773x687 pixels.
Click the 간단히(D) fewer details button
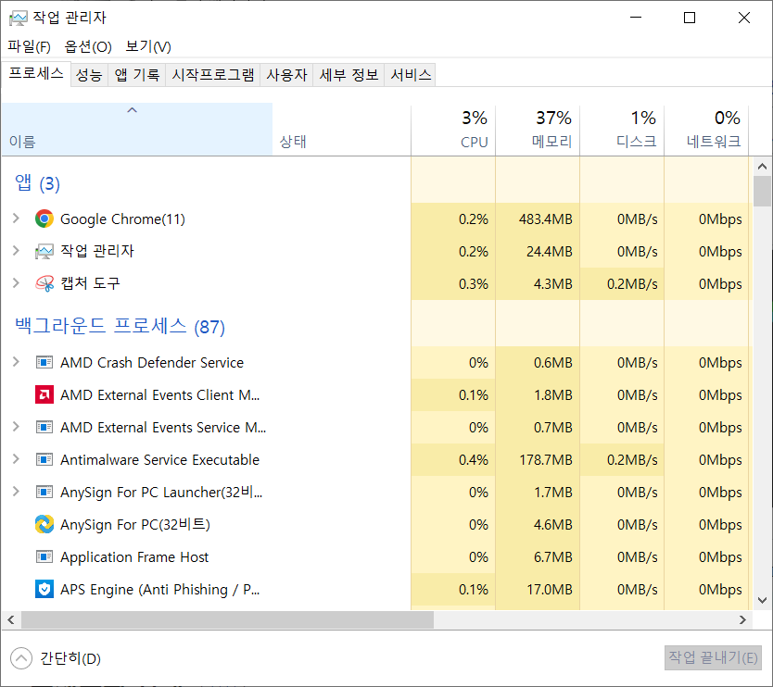click(56, 658)
